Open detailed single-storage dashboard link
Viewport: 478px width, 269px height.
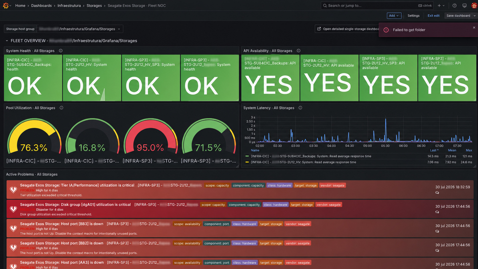pos(348,29)
